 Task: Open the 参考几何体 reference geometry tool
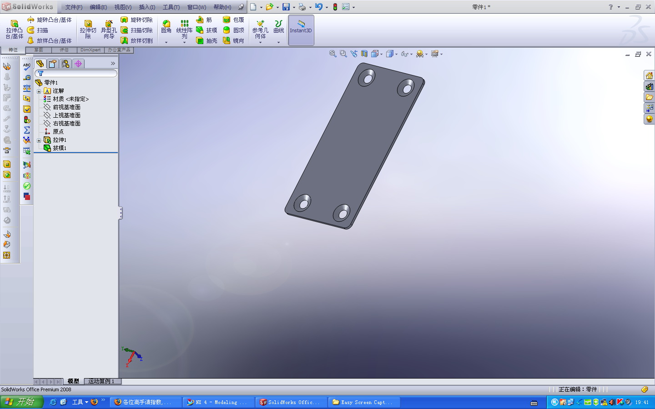(260, 29)
